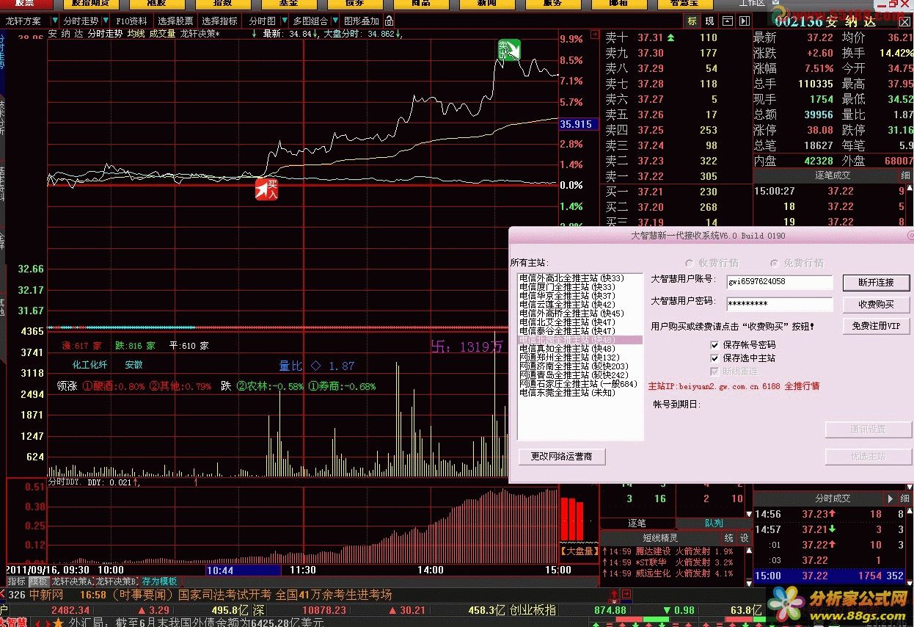The height and width of the screenshot is (627, 914).
Task: Click the 更改网络运营商 button
Action: 561,457
